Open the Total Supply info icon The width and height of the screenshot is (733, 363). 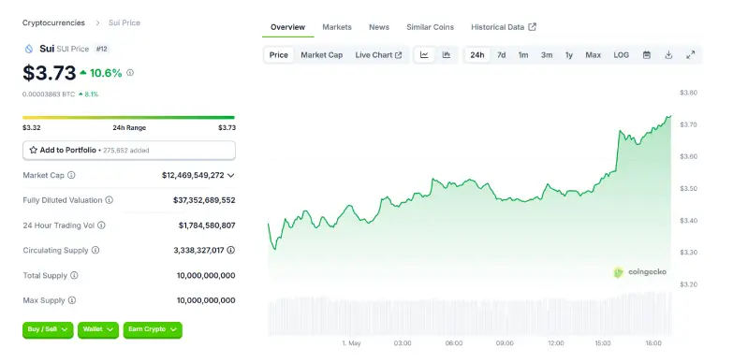[x=74, y=275]
